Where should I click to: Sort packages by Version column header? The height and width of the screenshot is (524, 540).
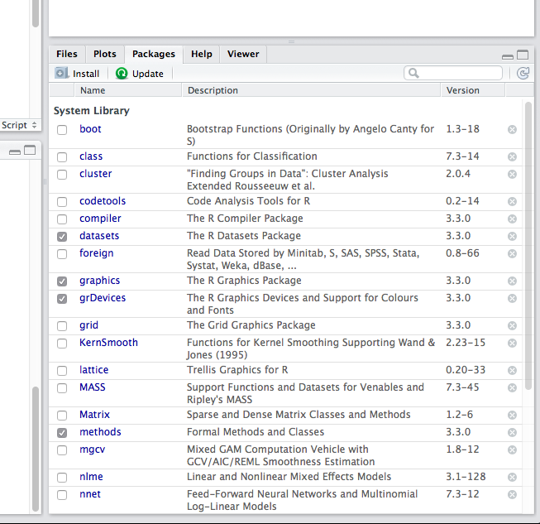click(462, 90)
